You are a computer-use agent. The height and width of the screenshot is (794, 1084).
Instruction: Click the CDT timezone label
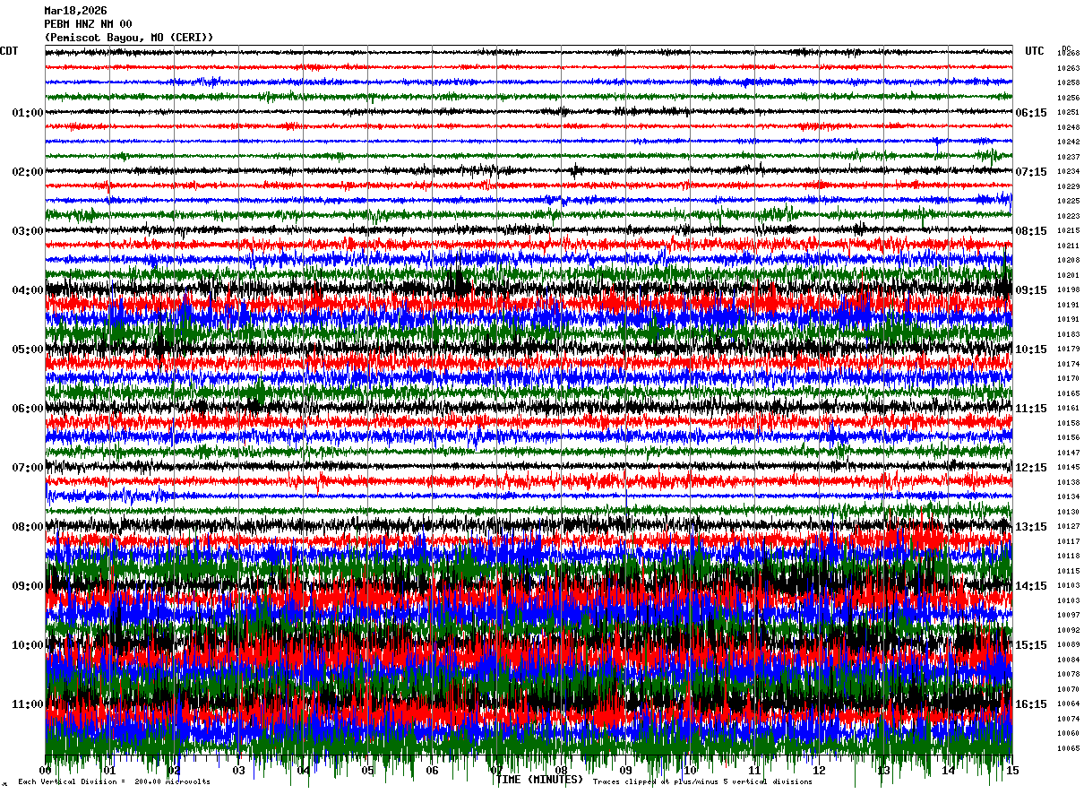click(9, 51)
